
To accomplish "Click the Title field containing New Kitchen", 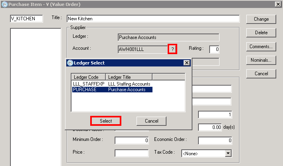I will (x=153, y=19).
